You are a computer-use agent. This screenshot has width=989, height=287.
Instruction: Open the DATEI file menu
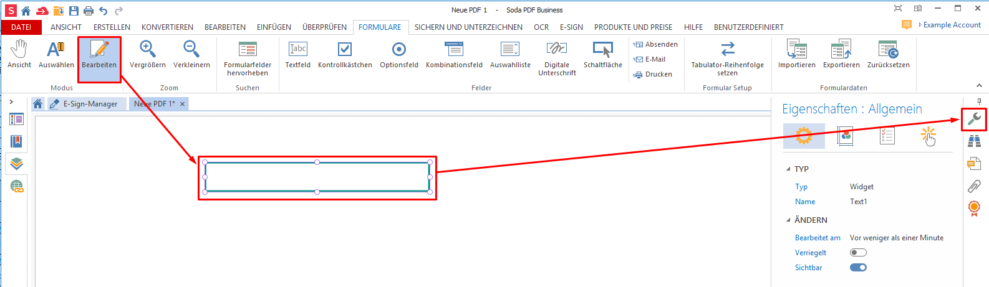(x=21, y=27)
